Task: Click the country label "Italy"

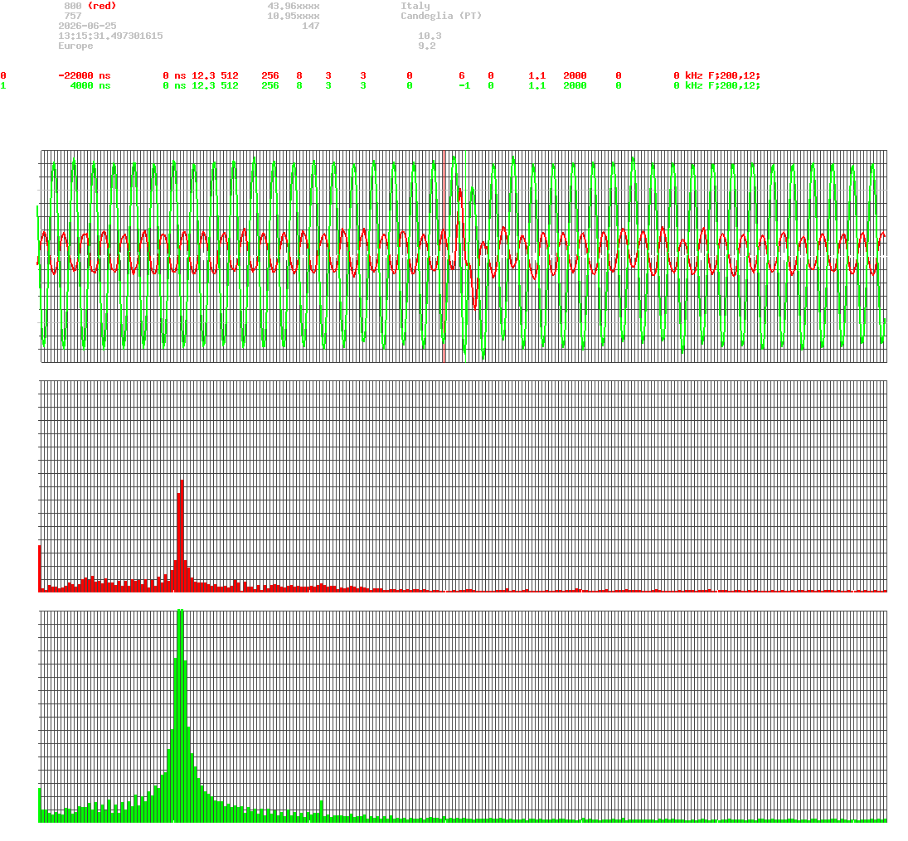Action: (x=415, y=6)
